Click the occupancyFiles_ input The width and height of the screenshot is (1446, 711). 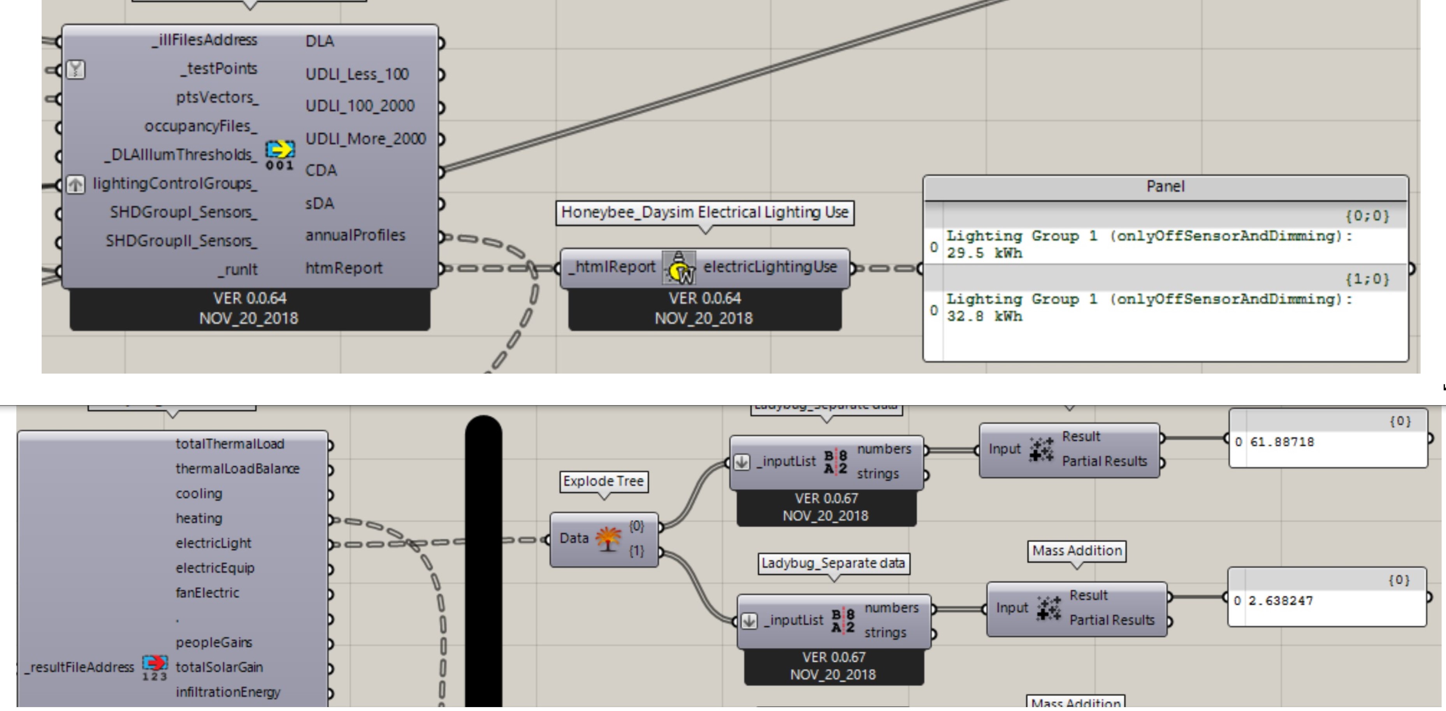click(x=201, y=126)
